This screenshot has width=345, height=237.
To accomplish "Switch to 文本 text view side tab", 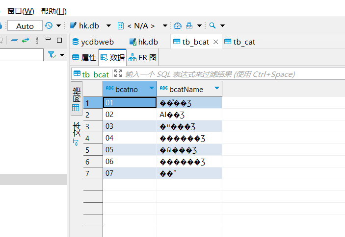I will coord(77,134).
